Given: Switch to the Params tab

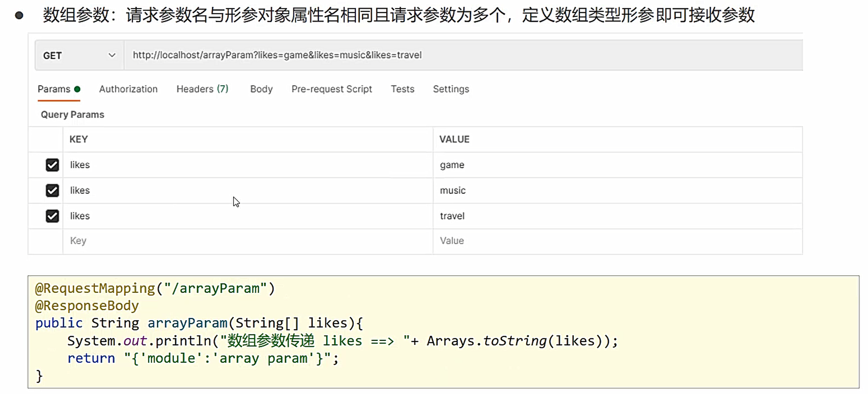Looking at the screenshot, I should coord(59,89).
